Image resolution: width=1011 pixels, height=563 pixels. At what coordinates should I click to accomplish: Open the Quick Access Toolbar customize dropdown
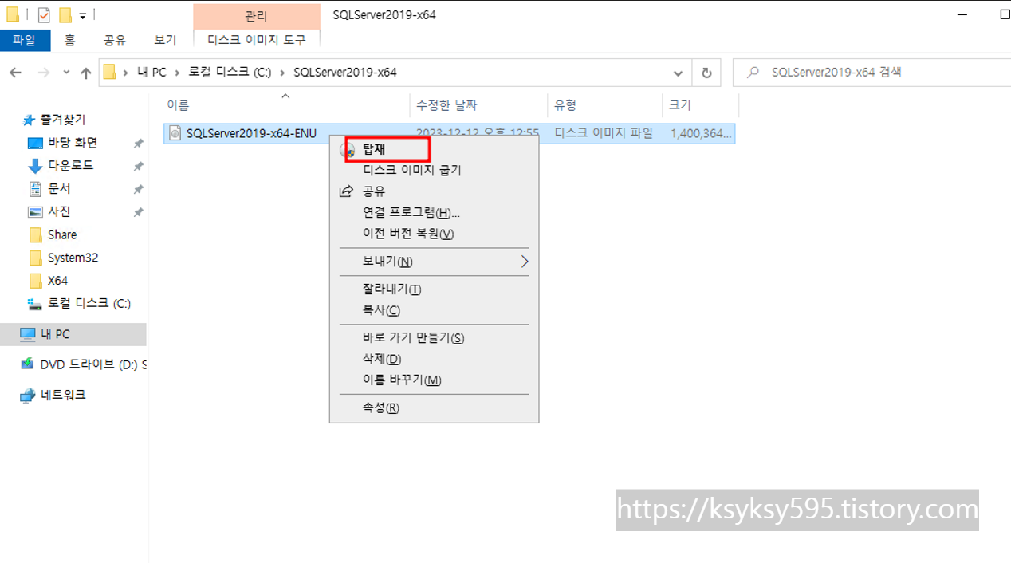[82, 15]
